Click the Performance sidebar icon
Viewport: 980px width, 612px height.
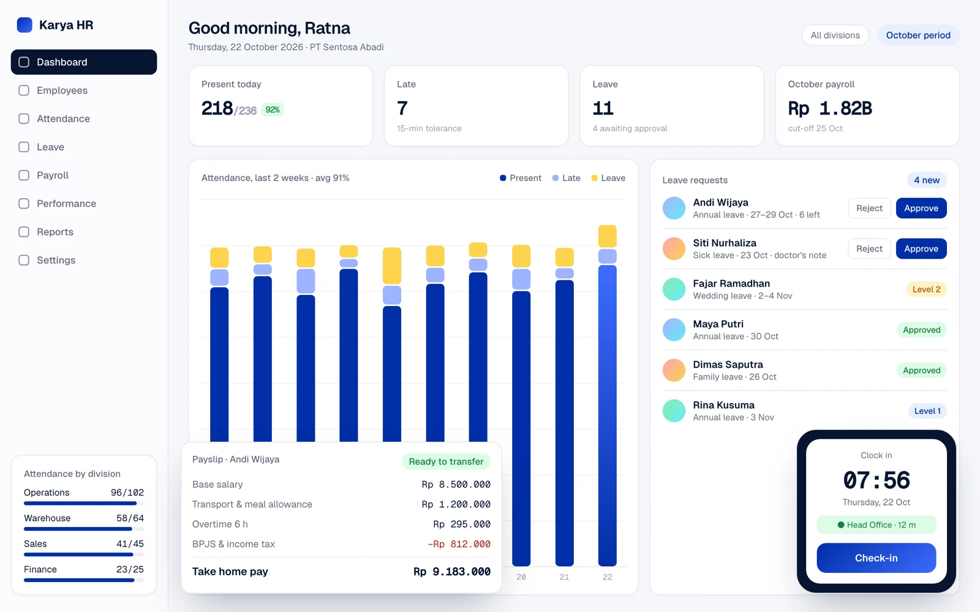click(x=24, y=204)
